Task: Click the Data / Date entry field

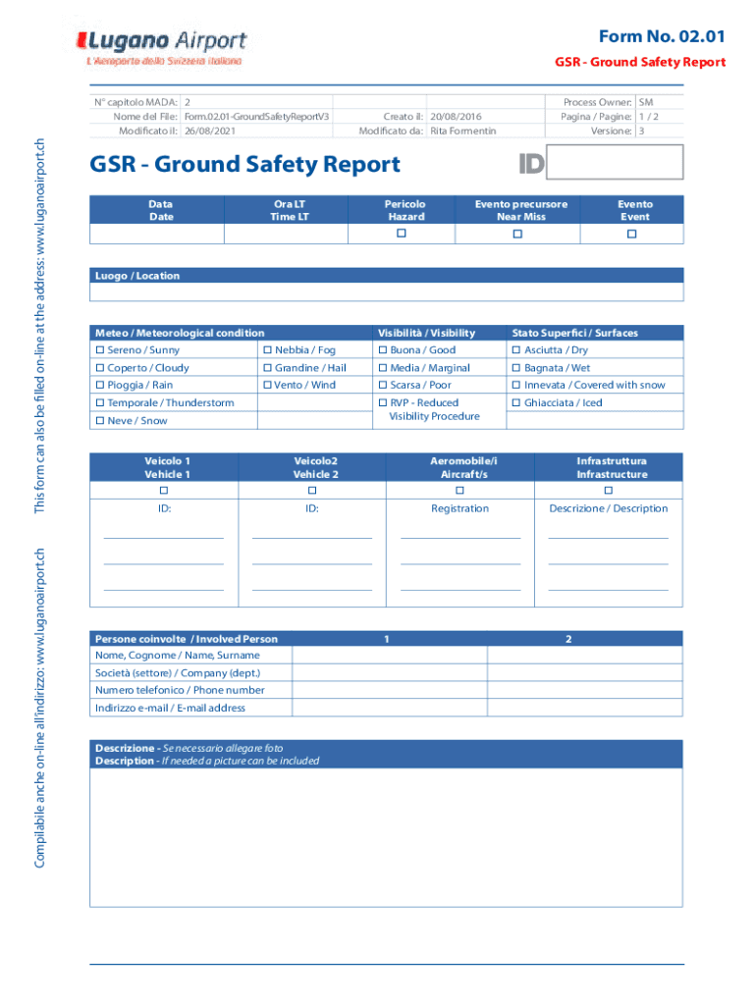Action: point(157,234)
